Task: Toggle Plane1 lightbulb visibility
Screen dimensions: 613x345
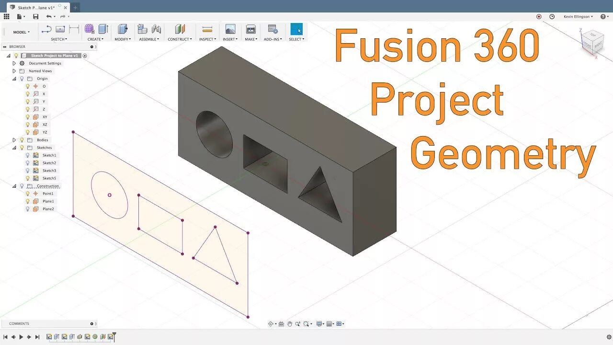Action: (27, 201)
